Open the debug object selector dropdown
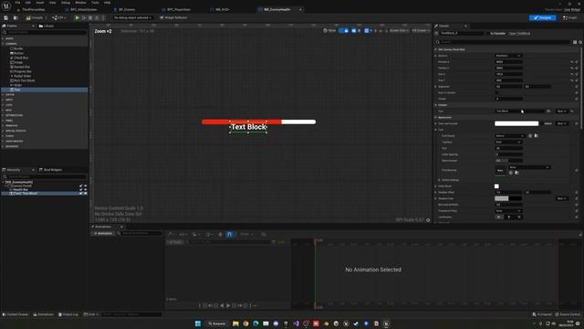 coord(132,17)
